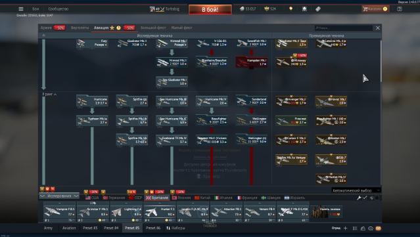This screenshot has width=420, height=237.
Task: Click the В бой! button
Action: 210,10
